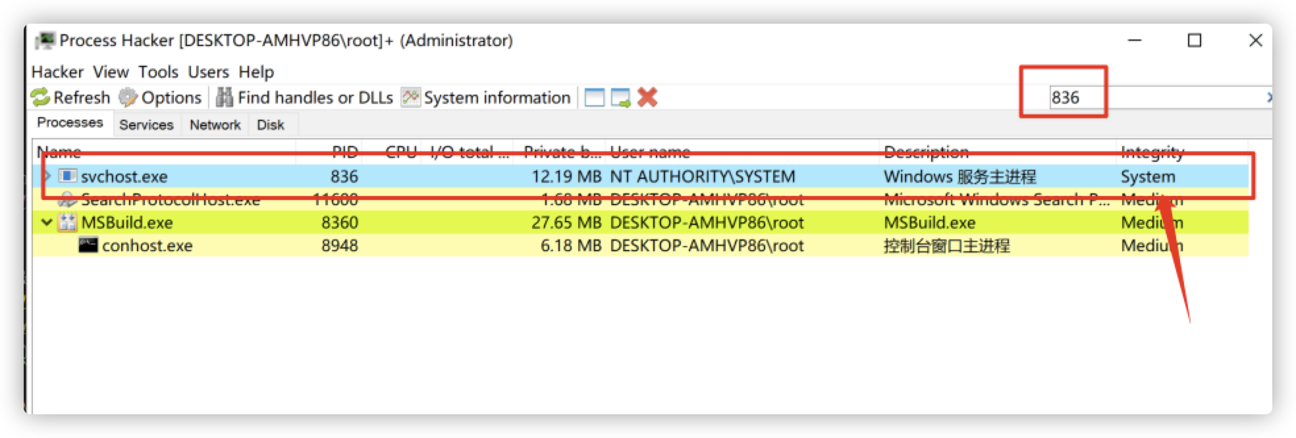Open the Hacker menu
1296x438 pixels.
57,72
